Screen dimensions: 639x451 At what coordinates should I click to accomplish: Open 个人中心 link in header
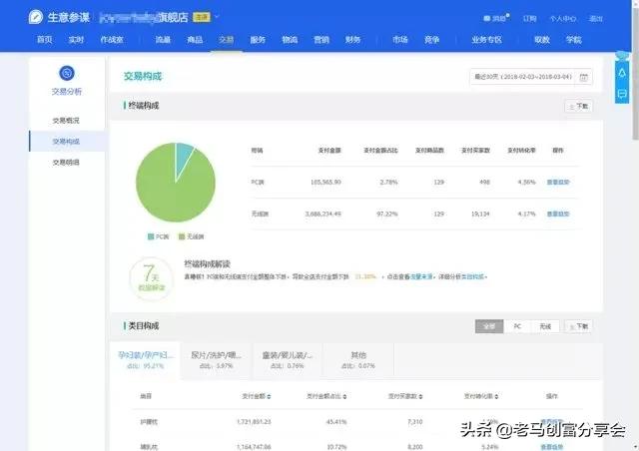point(563,18)
